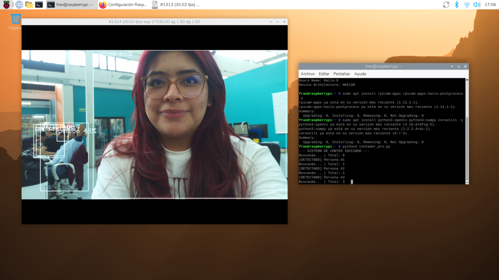
Task: Switch to Firefox Configuración Rasp... taskbar entry
Action: point(123,4)
